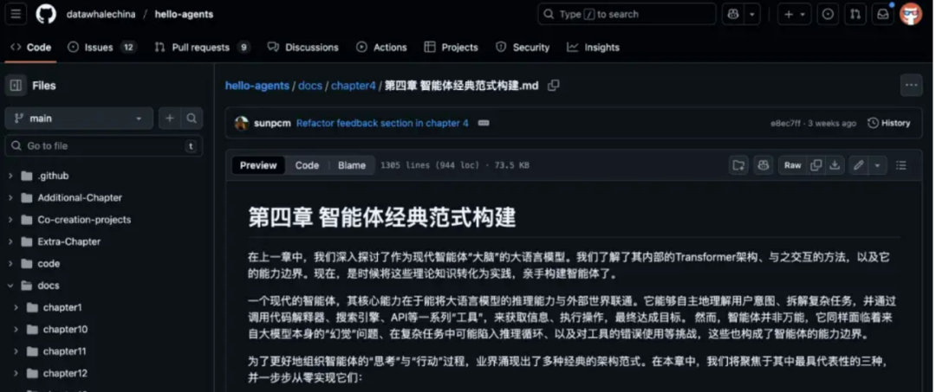Viewport: 936px width, 392px height.
Task: Open the notifications inbox
Action: [882, 15]
